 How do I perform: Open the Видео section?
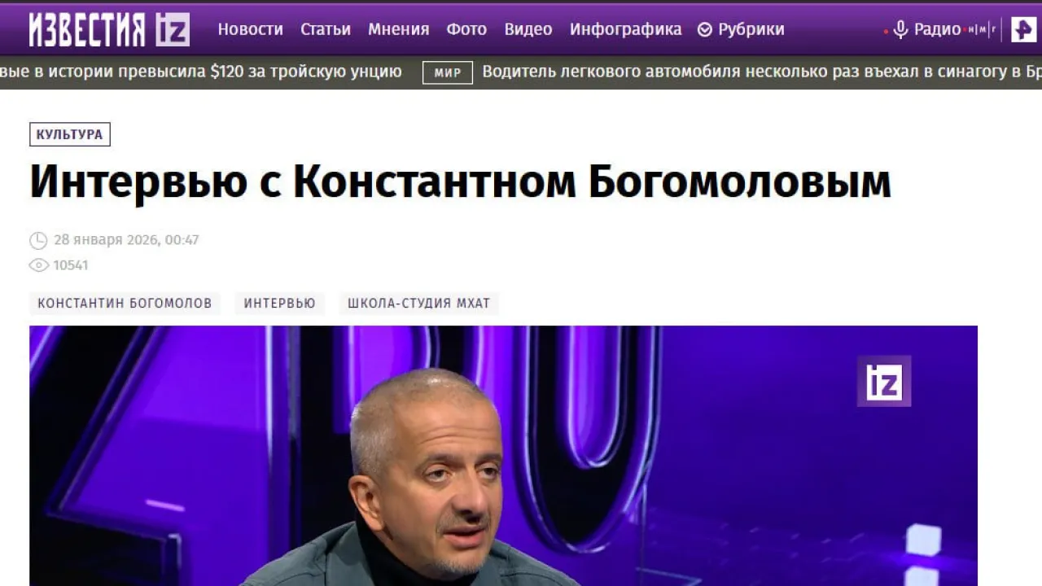point(528,30)
